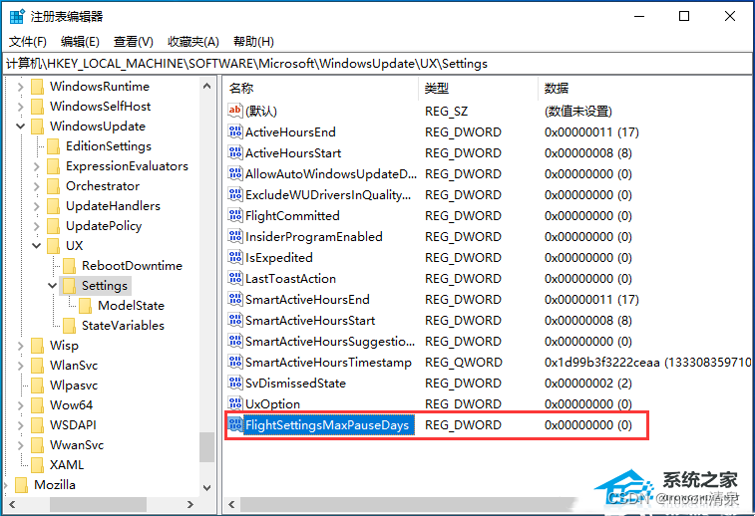Click the icon beside FlightSettingsMaxPauseDays
Image resolution: width=755 pixels, height=516 pixels.
click(235, 424)
